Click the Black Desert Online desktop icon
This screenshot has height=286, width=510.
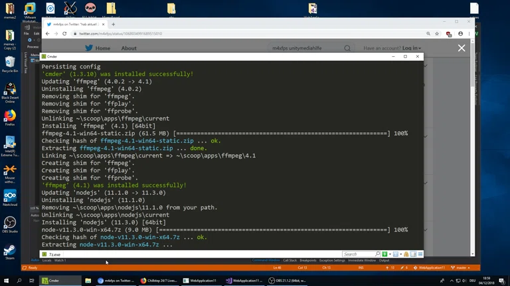pyautogui.click(x=10, y=93)
